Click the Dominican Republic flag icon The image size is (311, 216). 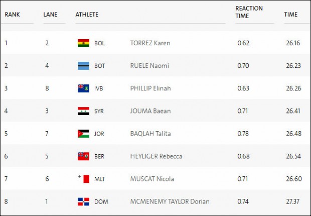[83, 201]
